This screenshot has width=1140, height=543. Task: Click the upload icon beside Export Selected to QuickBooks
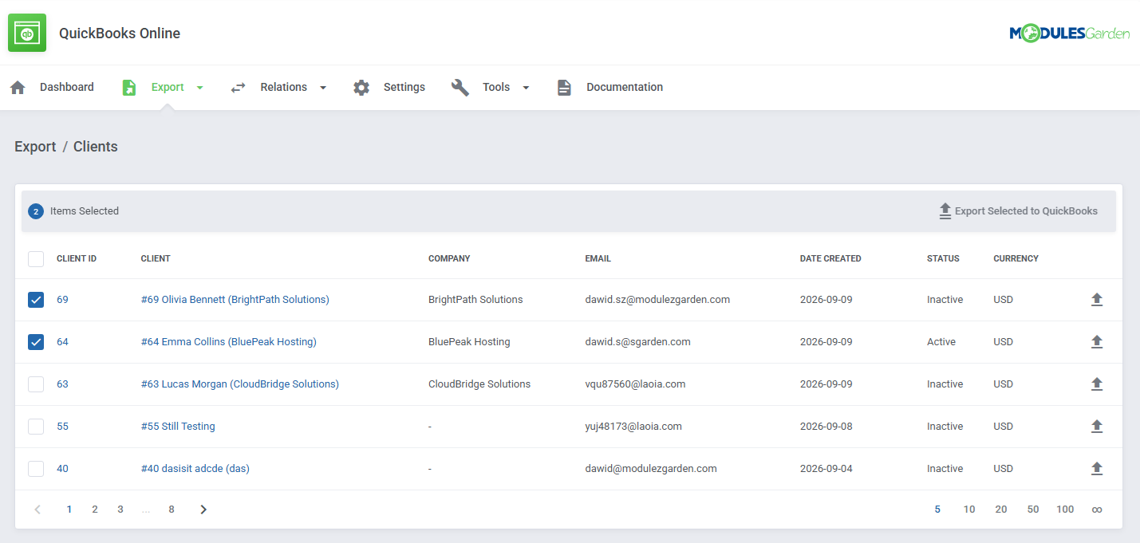[945, 211]
